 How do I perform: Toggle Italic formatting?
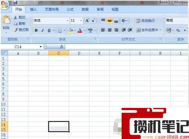[43, 30]
